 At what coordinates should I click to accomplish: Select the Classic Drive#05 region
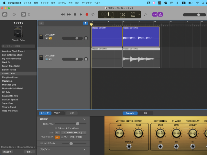click(141, 57)
